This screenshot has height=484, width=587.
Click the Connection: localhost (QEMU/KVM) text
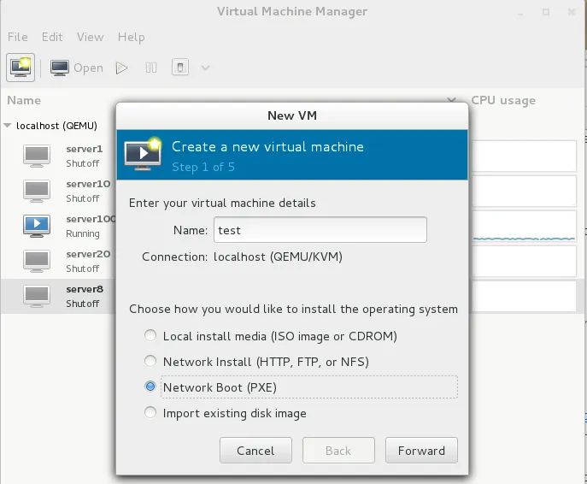click(242, 257)
